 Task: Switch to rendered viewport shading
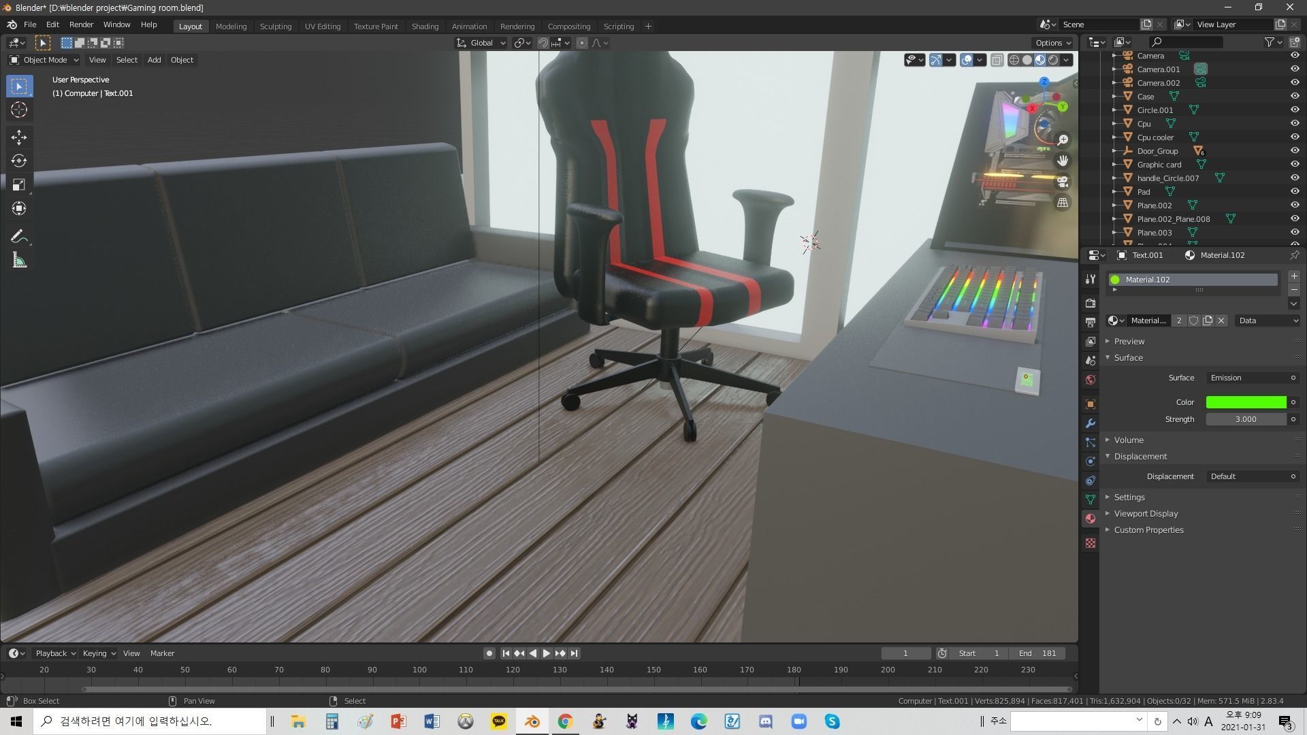point(1053,60)
